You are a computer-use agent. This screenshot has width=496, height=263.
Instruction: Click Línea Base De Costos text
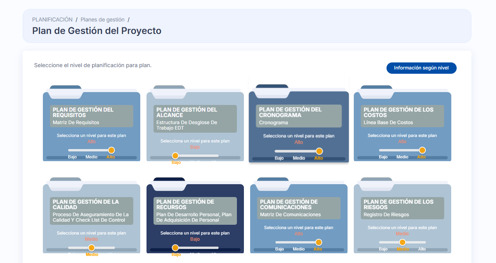pos(388,123)
